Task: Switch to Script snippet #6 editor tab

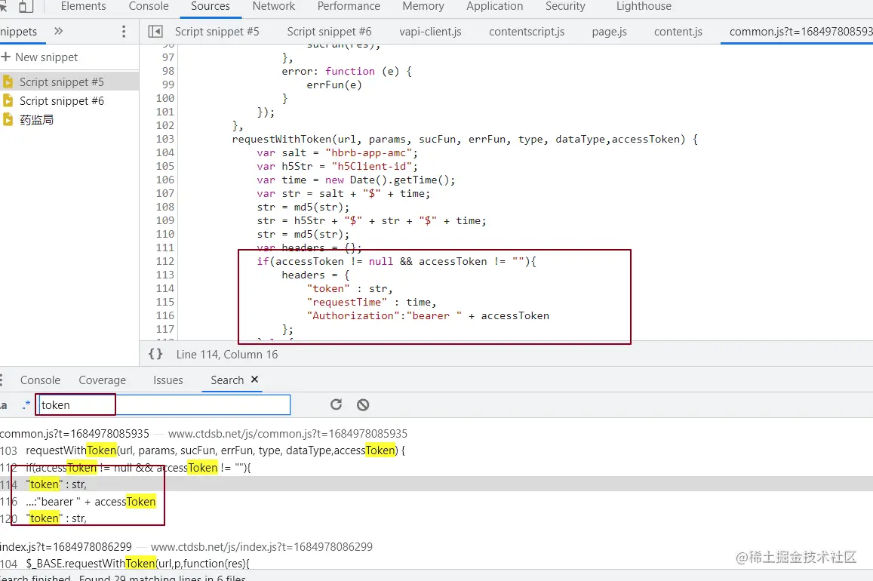Action: pos(329,32)
